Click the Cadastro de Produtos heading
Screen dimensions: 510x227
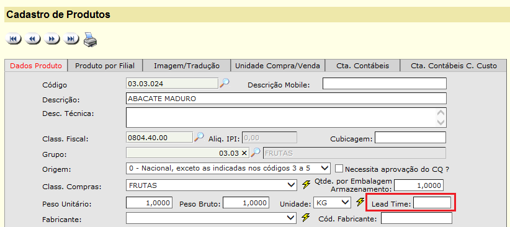point(58,15)
